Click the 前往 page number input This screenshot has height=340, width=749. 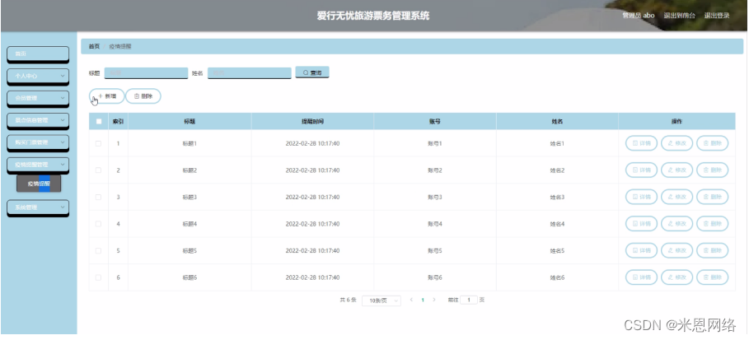469,300
